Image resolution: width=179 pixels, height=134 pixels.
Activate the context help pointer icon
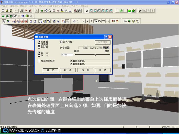pos(30,11)
